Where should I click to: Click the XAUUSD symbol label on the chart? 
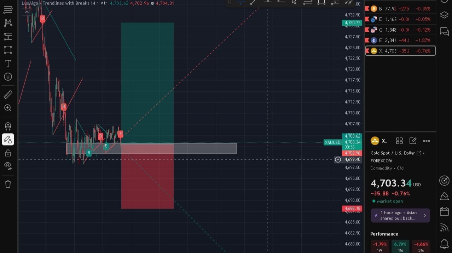tap(332, 142)
